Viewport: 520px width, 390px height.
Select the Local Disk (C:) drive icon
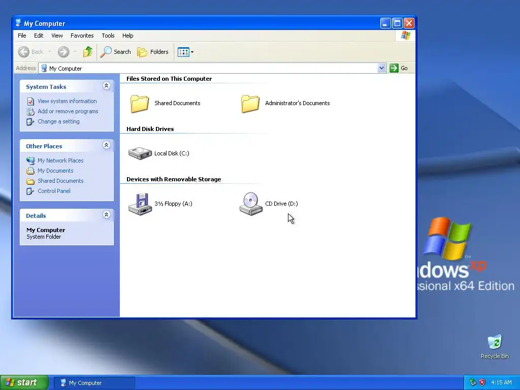[140, 153]
